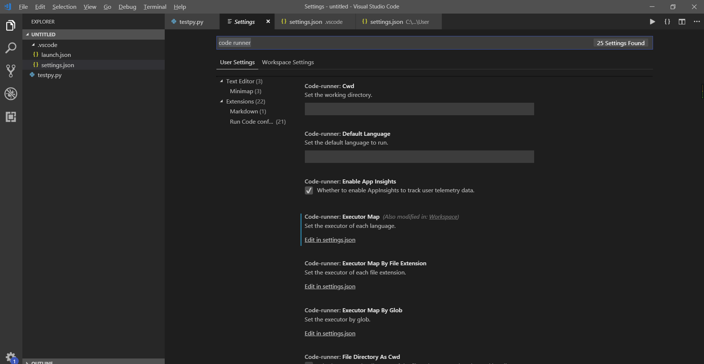Follow the Workspace link beside Executor Map
Viewport: 704px width, 364px height.
point(443,217)
